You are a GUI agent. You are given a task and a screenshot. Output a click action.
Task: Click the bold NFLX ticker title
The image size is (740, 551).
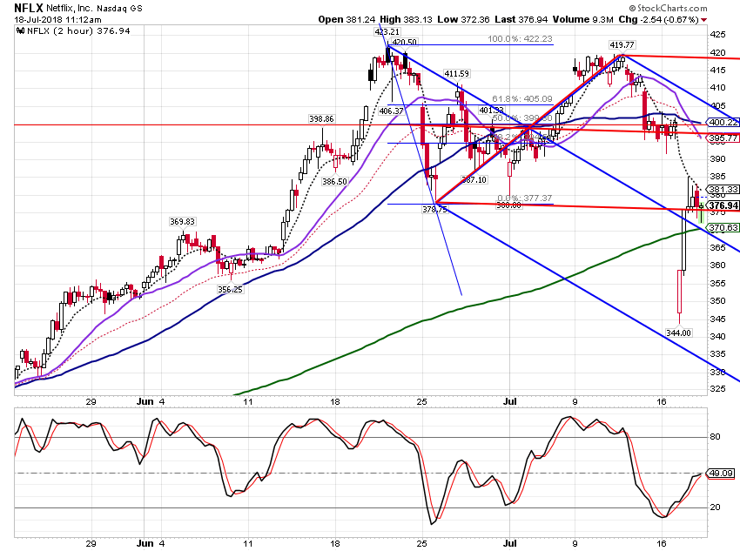(x=29, y=8)
